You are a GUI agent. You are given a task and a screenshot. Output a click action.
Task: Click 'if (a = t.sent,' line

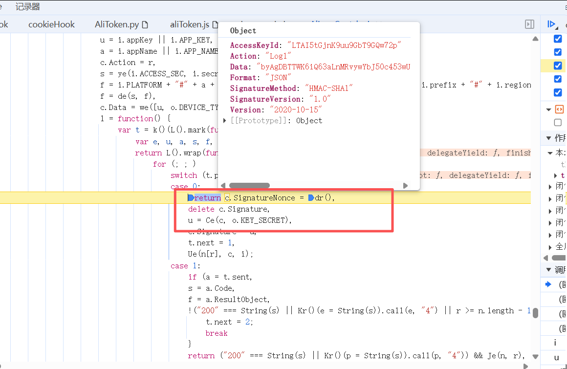point(220,277)
